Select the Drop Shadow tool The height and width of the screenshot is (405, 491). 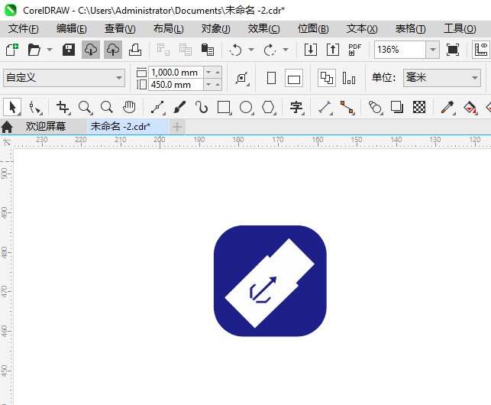(397, 107)
